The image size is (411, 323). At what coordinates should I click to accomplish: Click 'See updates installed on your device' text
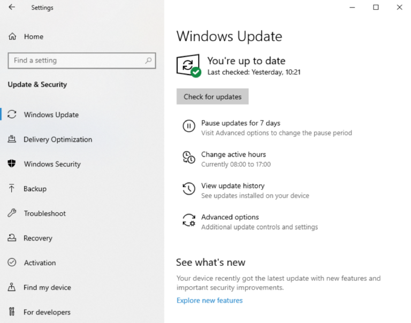click(x=255, y=196)
